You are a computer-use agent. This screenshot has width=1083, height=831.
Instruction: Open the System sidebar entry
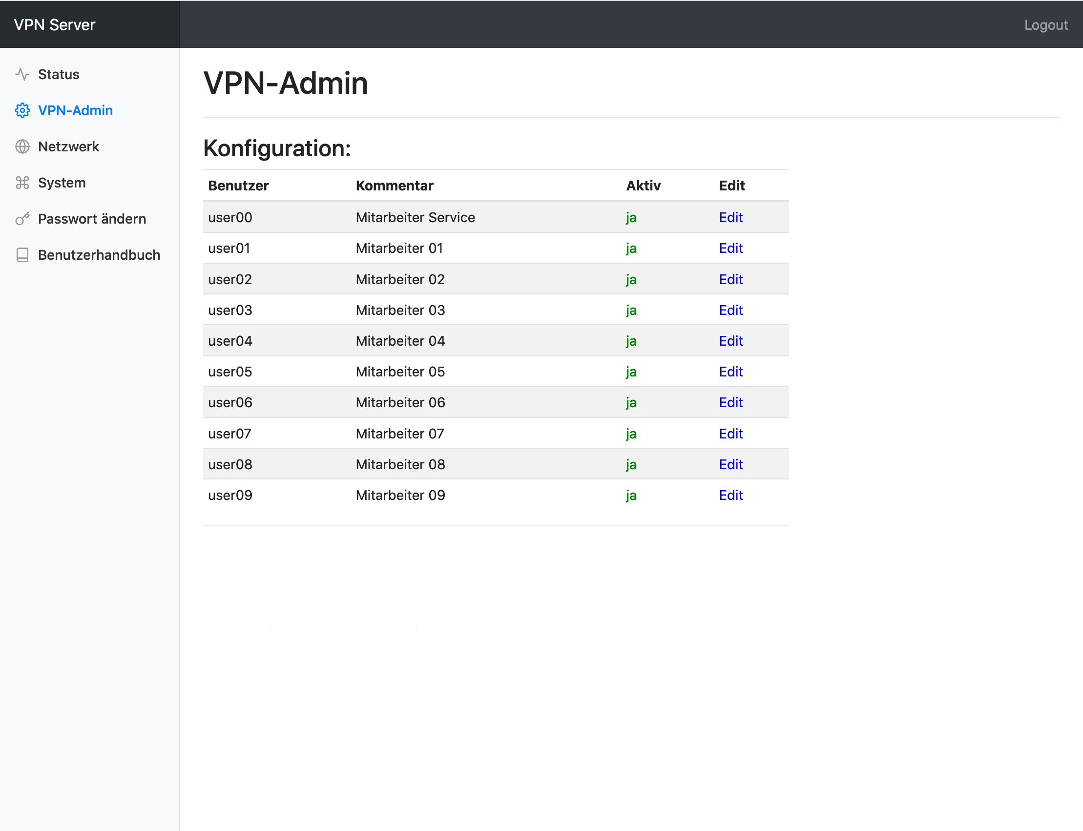click(x=62, y=183)
